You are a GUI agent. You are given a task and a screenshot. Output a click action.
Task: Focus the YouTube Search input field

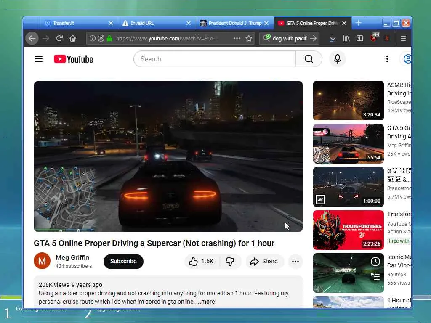(x=214, y=59)
